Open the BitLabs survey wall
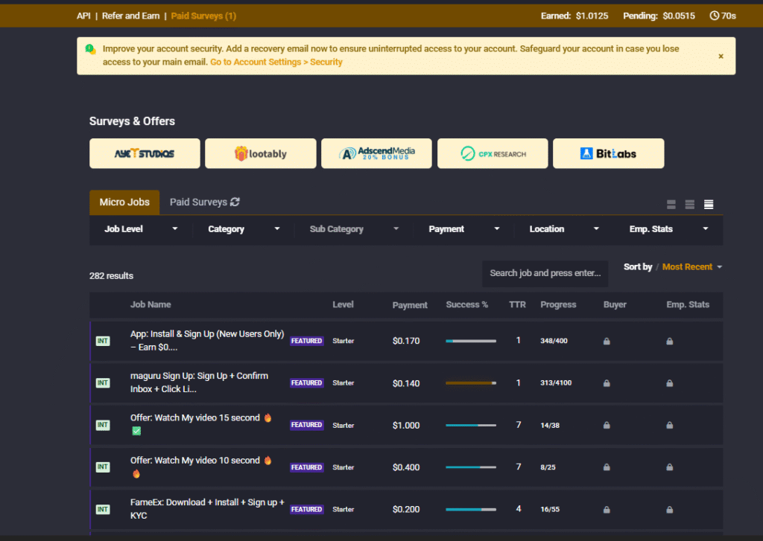The width and height of the screenshot is (763, 541). tap(608, 153)
